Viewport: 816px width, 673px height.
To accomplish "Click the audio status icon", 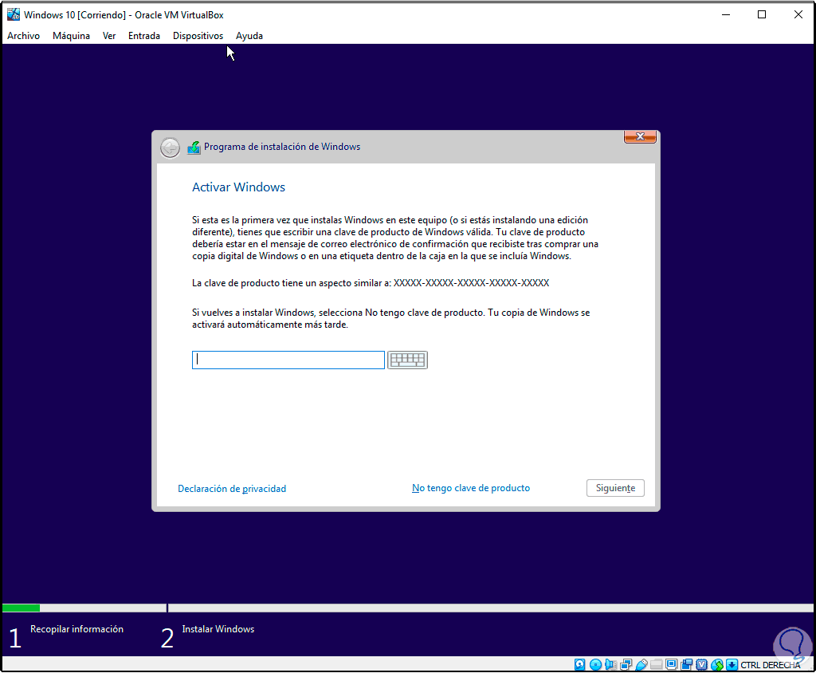I will pos(610,665).
